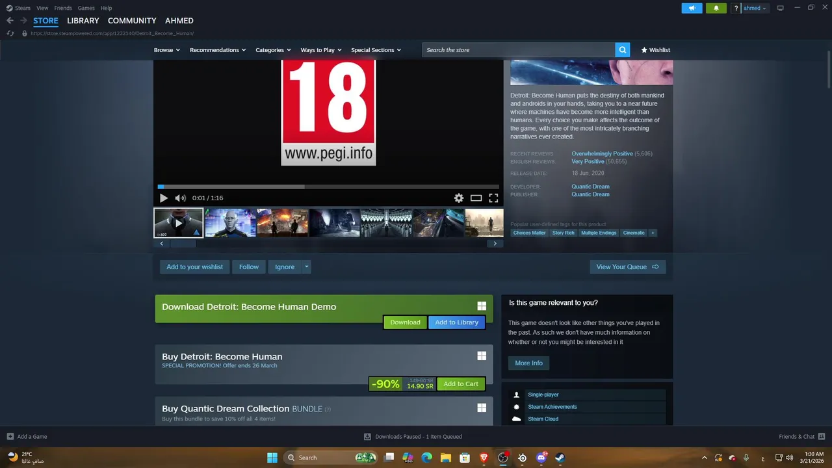Open notifications with the green bell icon
The height and width of the screenshot is (468, 832).
(x=716, y=8)
